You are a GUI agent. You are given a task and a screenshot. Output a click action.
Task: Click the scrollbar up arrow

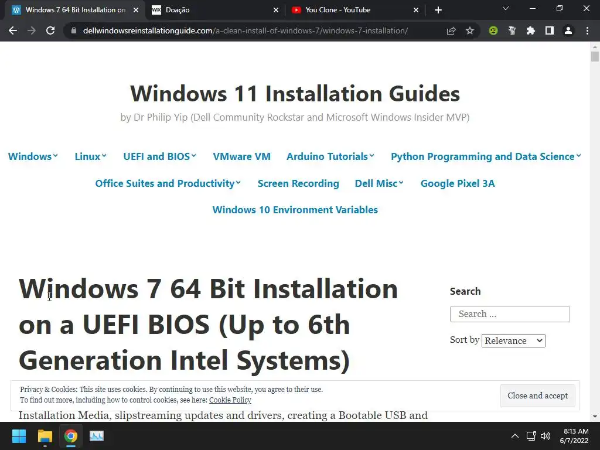tap(595, 46)
